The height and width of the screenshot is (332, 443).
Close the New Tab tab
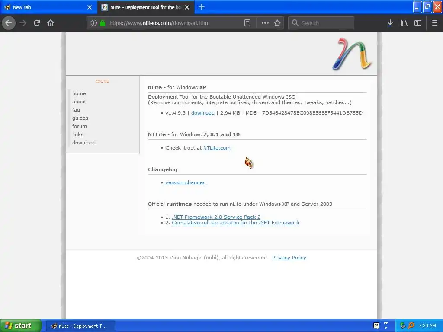(x=90, y=7)
